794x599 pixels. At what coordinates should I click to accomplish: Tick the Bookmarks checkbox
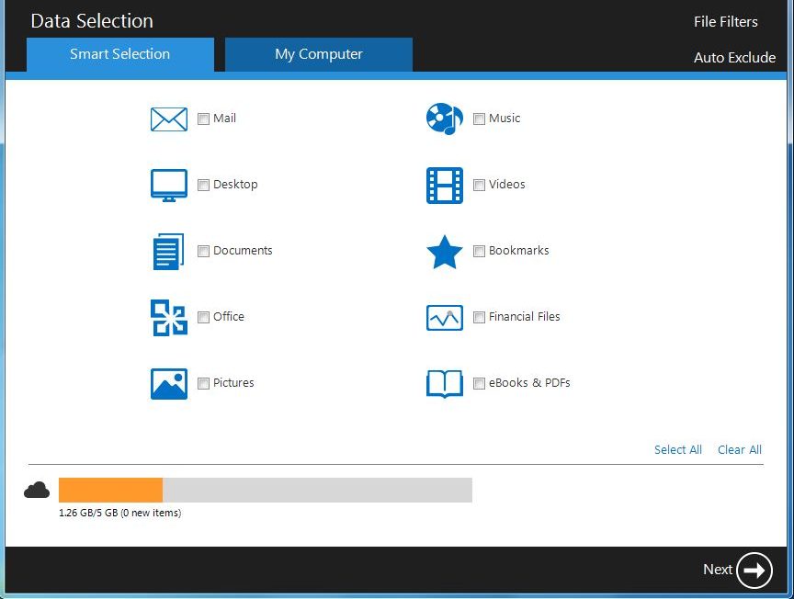[x=479, y=251]
